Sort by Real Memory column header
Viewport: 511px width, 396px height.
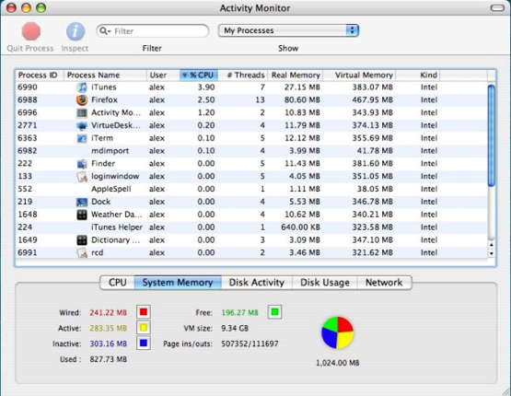(296, 76)
